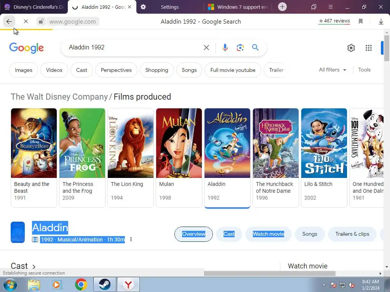Viewport: 390px width, 292px height.
Task: Open the Action Center flag tray icon
Action: 333,285
